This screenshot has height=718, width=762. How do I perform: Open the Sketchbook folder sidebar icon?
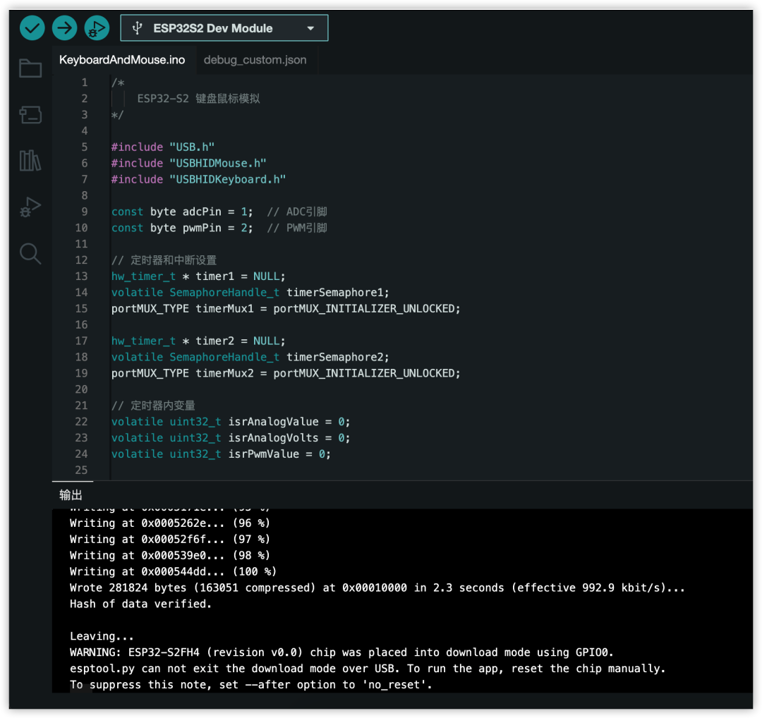click(x=30, y=68)
